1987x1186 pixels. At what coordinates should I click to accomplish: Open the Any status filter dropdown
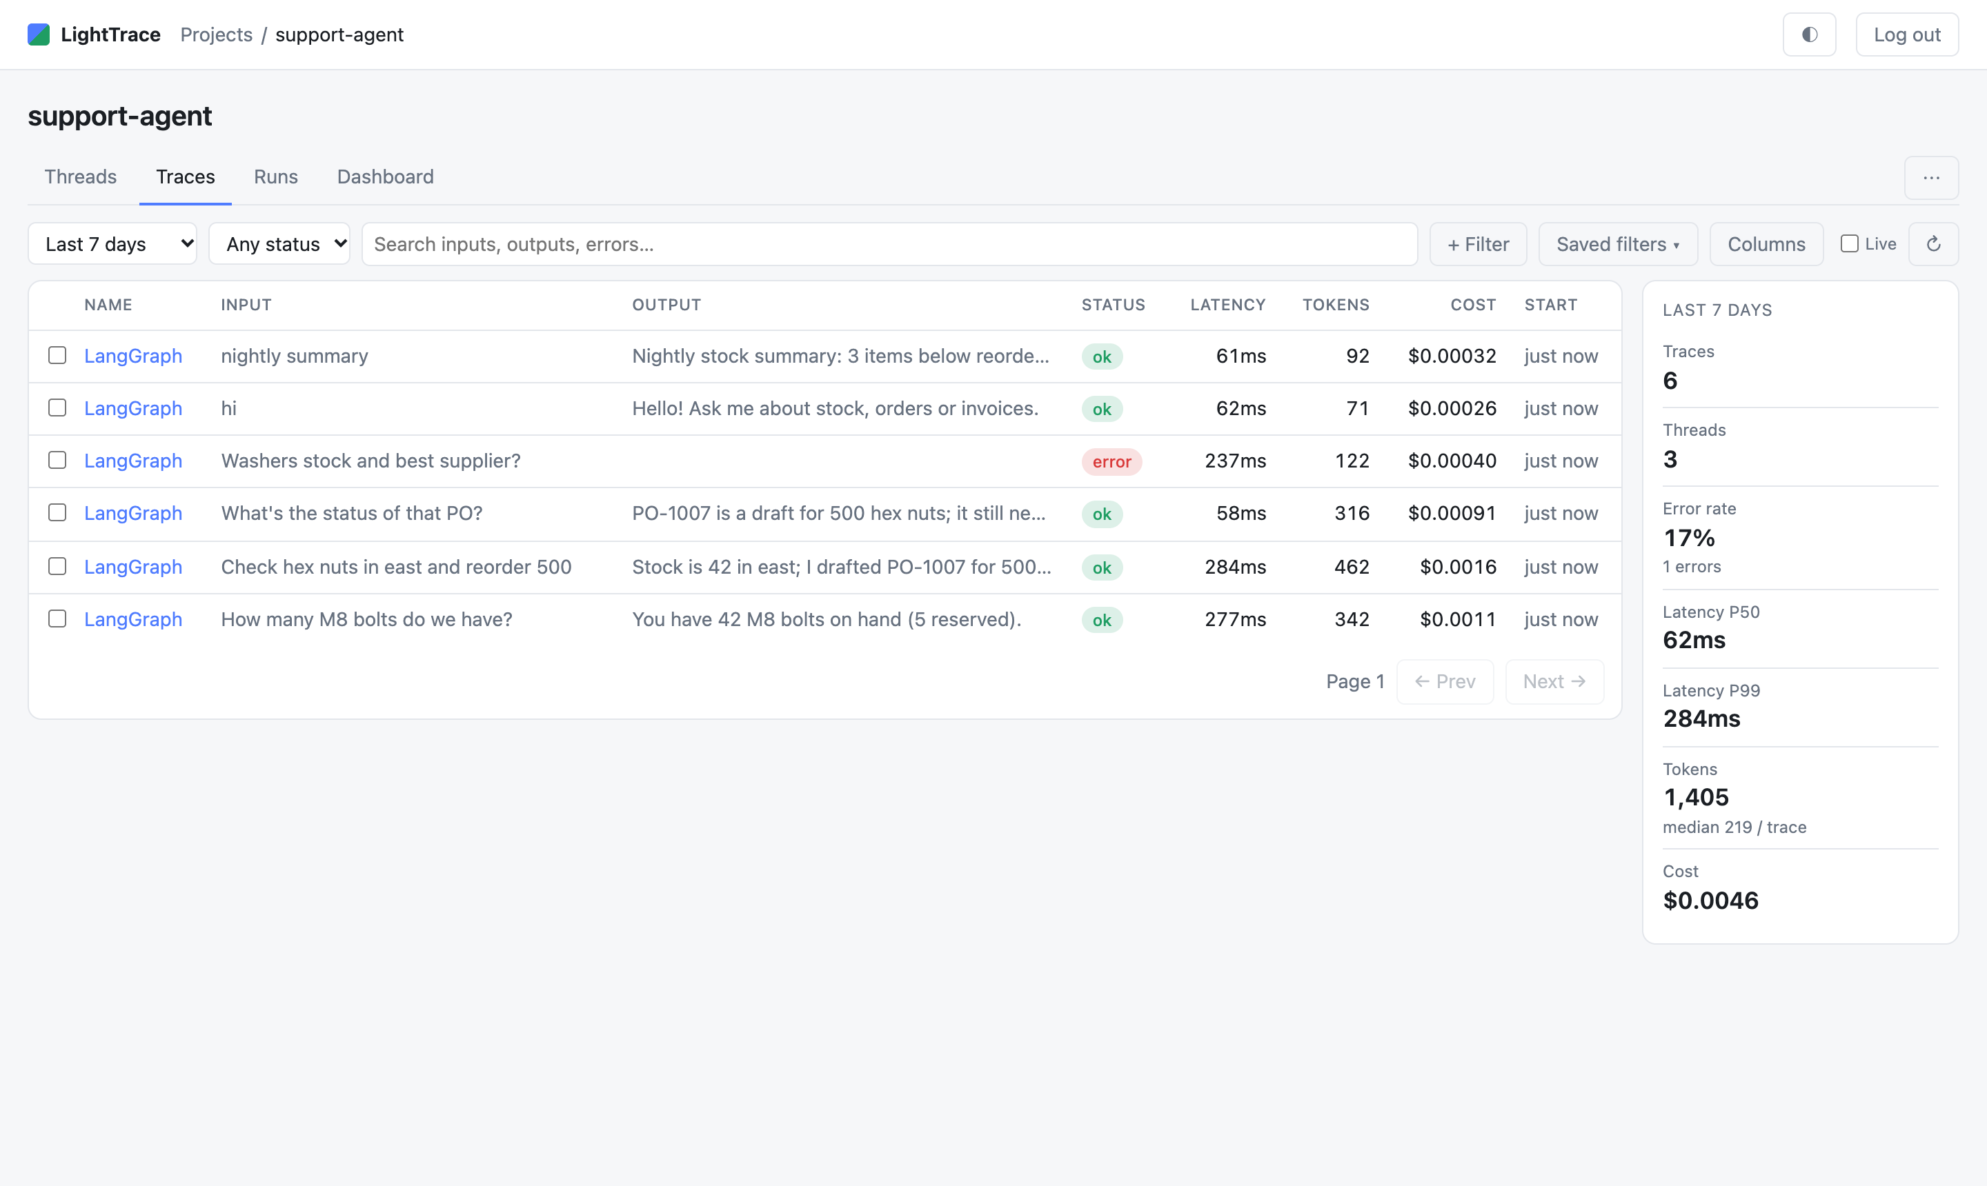pyautogui.click(x=279, y=244)
